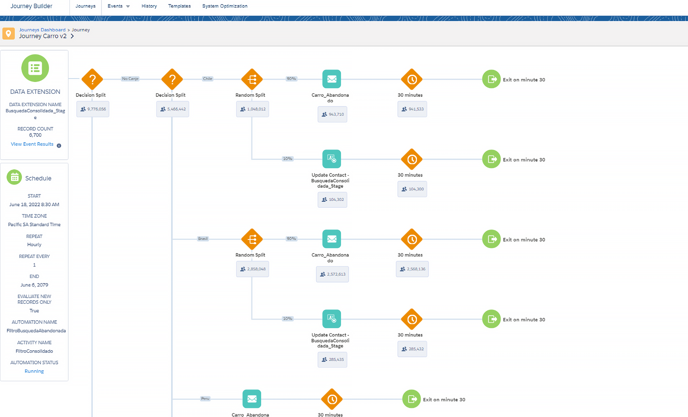Image resolution: width=688 pixels, height=417 pixels.
Task: Click the 104,302 contact count badge
Action: (332, 200)
